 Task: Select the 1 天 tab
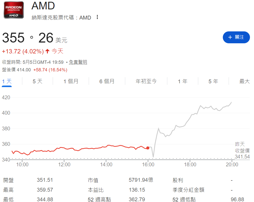click(7, 81)
